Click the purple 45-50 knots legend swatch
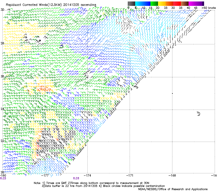 click(x=200, y=4)
